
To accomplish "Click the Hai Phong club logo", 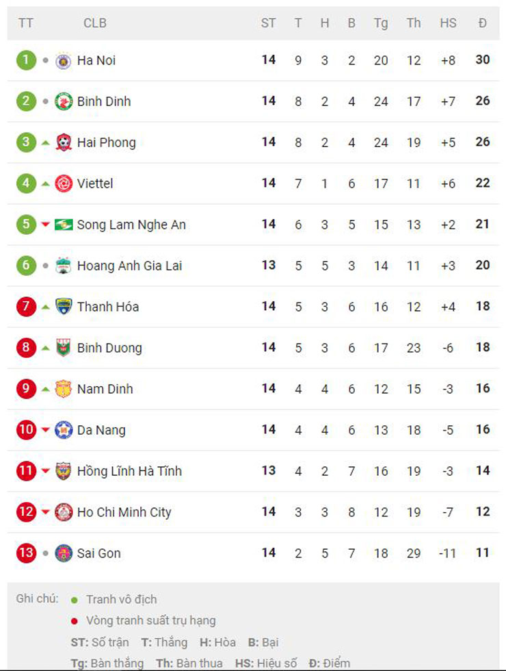I will coord(64,142).
